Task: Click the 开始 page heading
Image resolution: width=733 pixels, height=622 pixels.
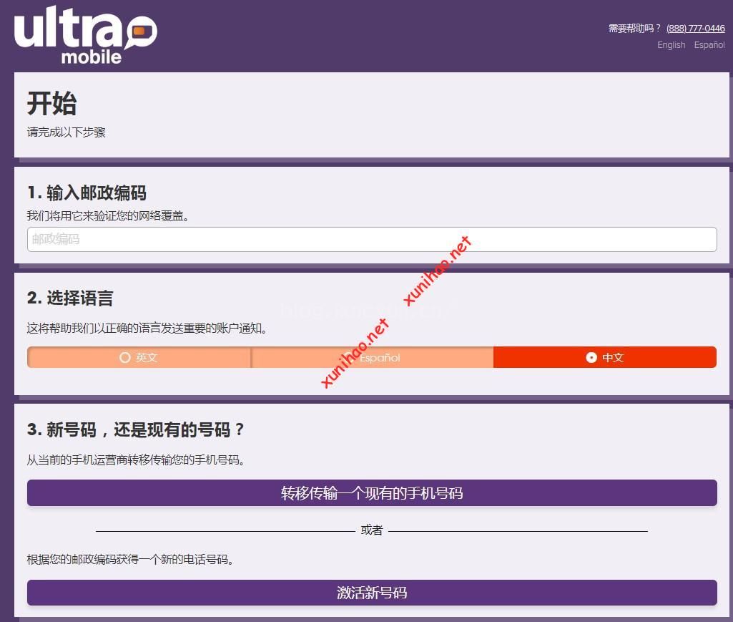Action: click(x=52, y=104)
